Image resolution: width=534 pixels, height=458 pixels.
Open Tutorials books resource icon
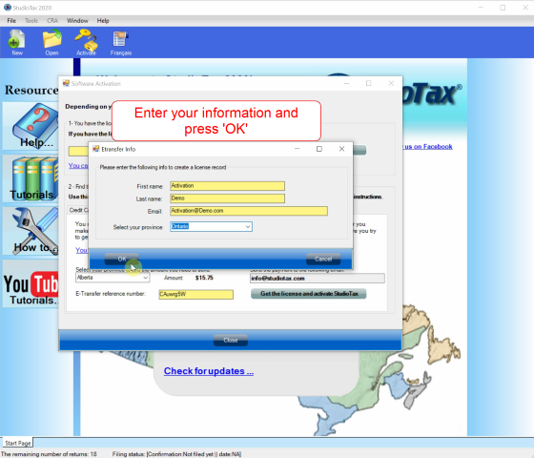31,178
